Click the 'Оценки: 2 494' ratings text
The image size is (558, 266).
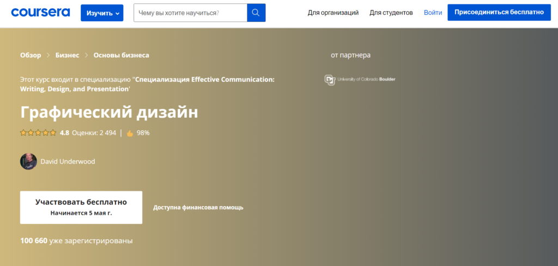coord(94,133)
